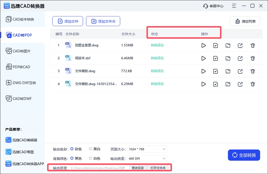Open folder icon for 别墅全套图.dwg row

pyautogui.click(x=228, y=45)
